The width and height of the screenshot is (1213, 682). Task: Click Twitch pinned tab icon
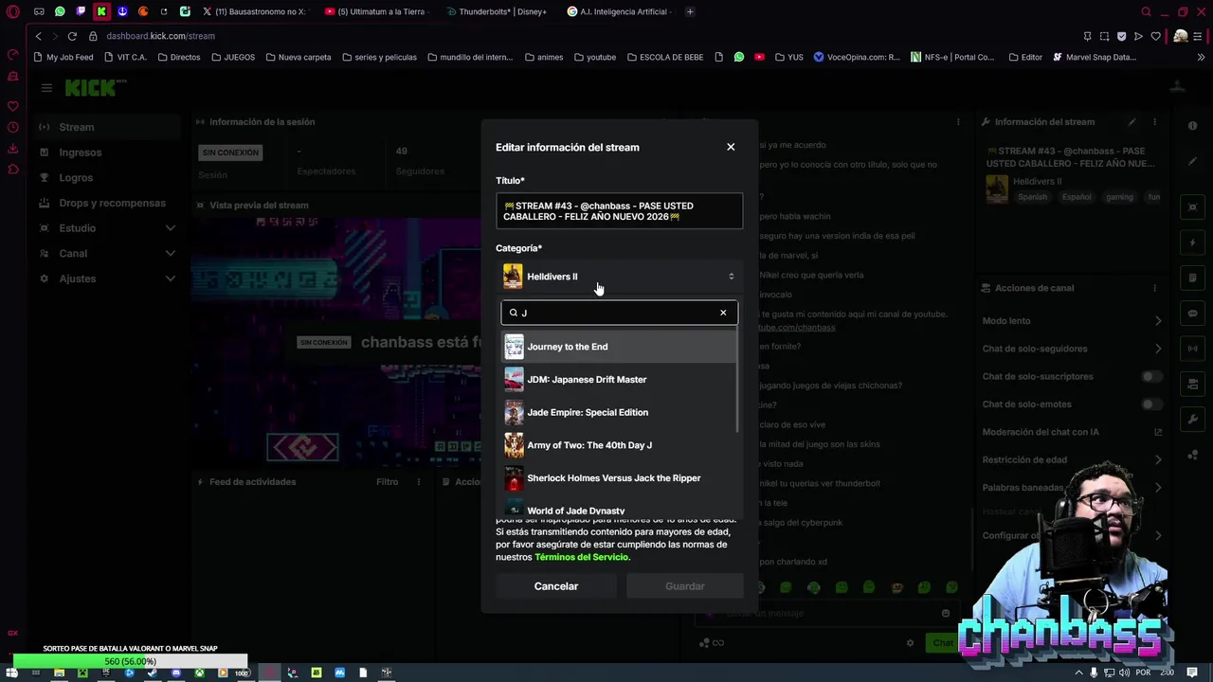tap(81, 11)
